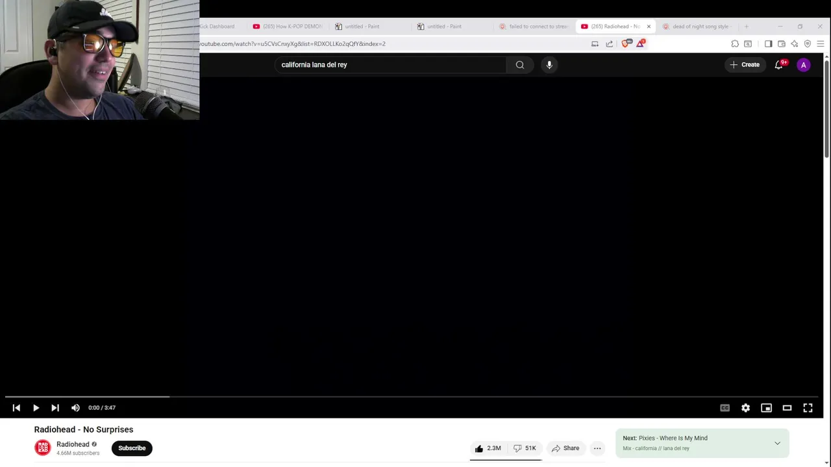Like the video with 2.3M likes
The height and width of the screenshot is (467, 831).
coord(487,448)
